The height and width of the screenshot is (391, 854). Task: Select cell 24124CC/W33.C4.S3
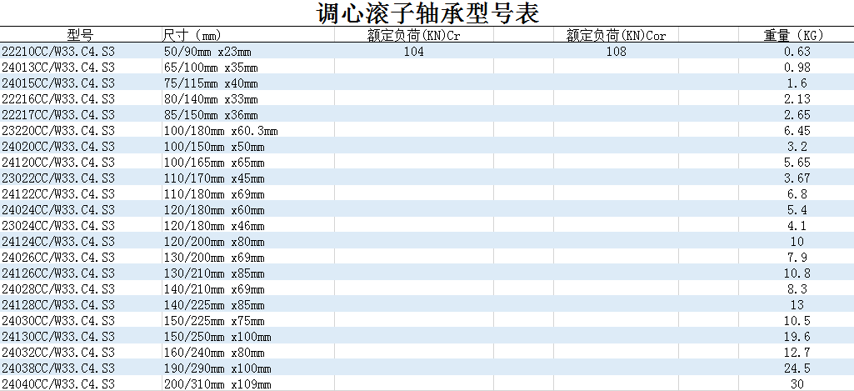(x=58, y=242)
